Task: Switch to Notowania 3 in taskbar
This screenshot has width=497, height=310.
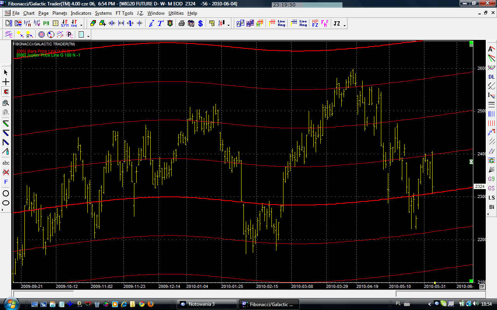Action: click(x=207, y=304)
